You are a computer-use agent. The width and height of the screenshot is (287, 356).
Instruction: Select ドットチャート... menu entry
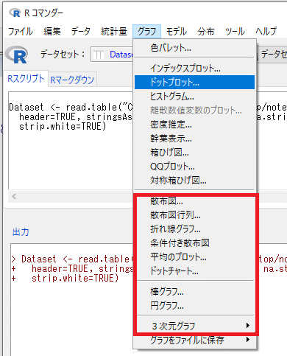[x=194, y=271]
